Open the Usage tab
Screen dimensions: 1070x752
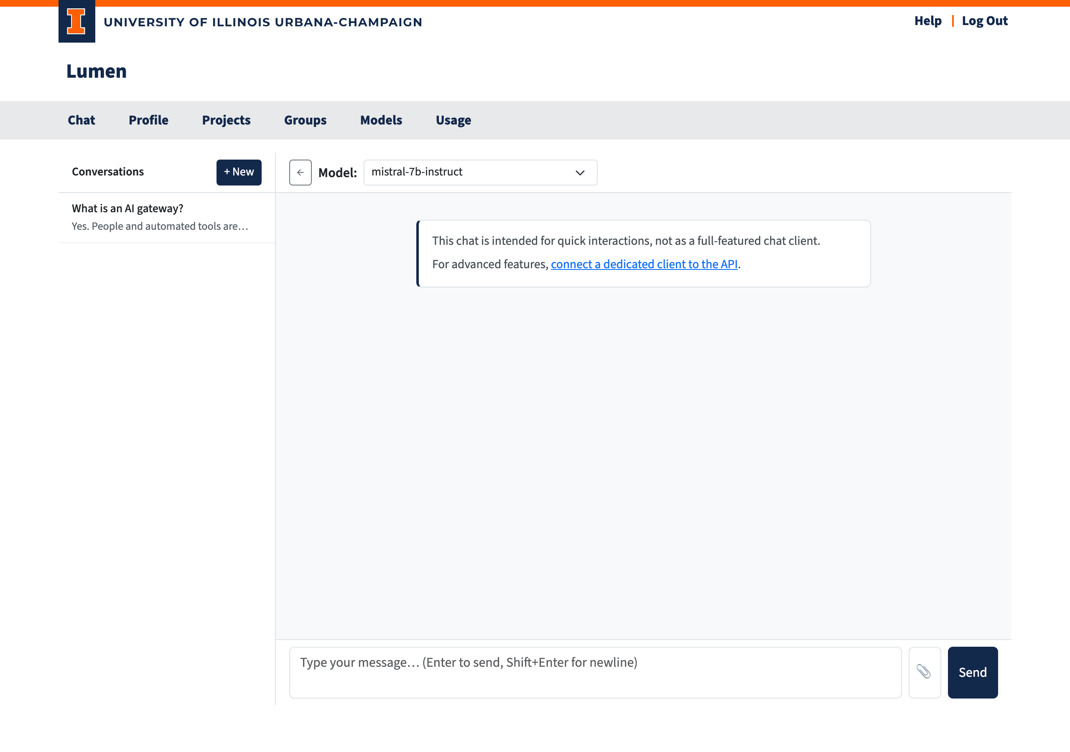click(x=453, y=120)
